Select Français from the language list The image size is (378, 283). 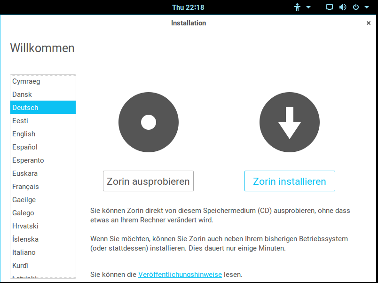coord(25,187)
